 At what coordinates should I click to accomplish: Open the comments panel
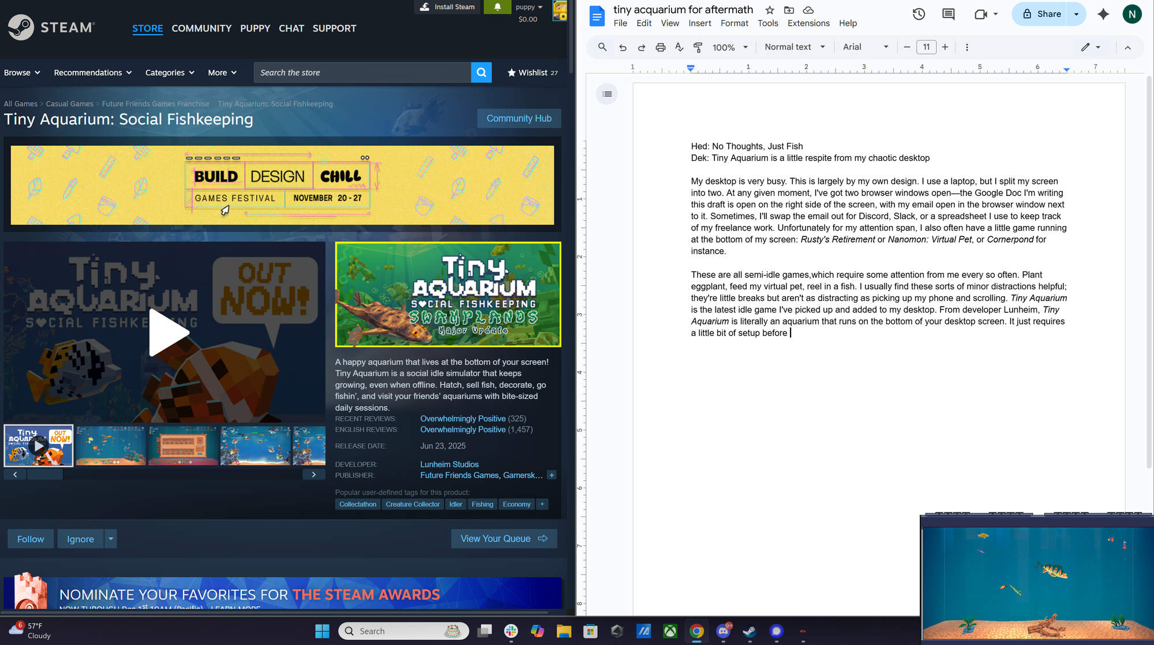[x=947, y=14]
